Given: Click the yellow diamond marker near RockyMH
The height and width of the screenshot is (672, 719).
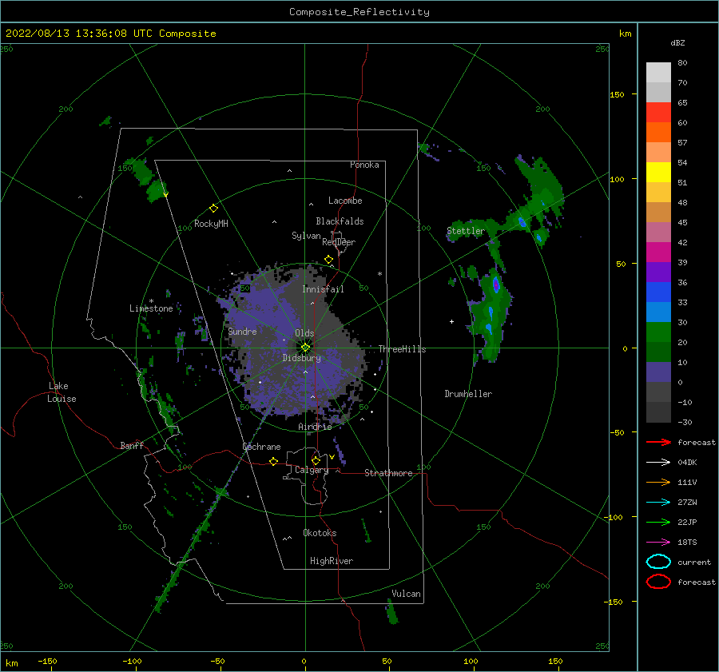Looking at the screenshot, I should click(x=213, y=209).
